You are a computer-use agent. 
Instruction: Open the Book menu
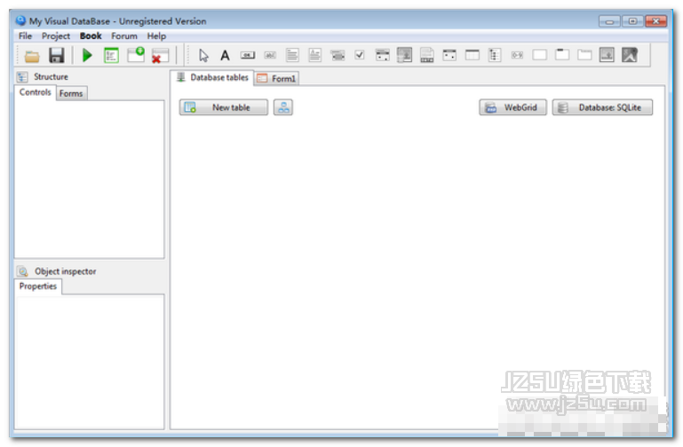91,36
